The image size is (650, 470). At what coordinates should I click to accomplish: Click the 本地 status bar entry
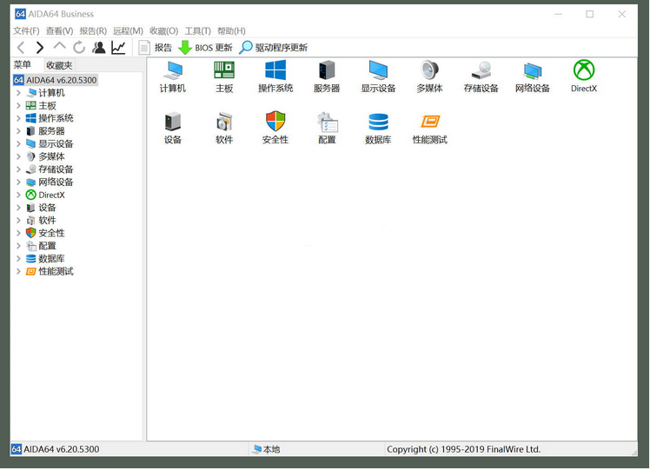(267, 449)
